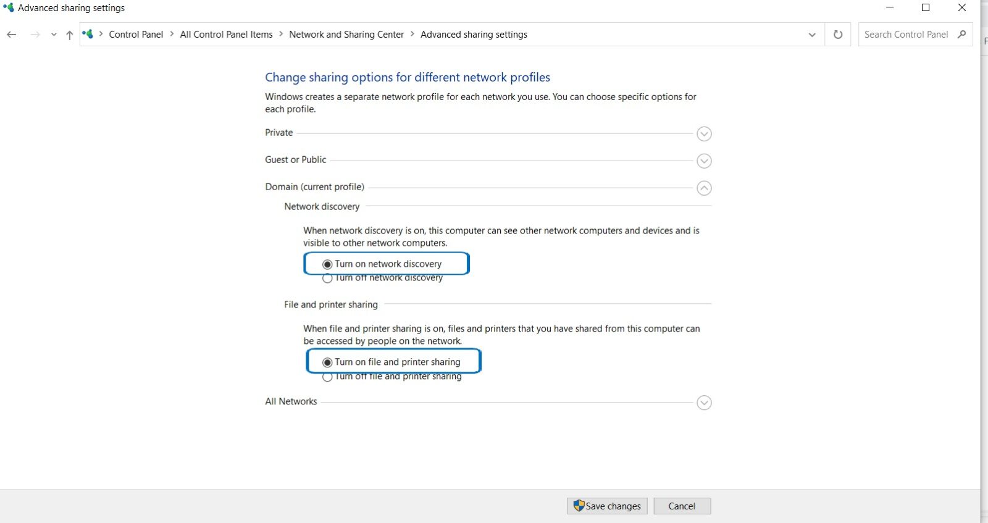Click the Up one level arrow

[69, 35]
